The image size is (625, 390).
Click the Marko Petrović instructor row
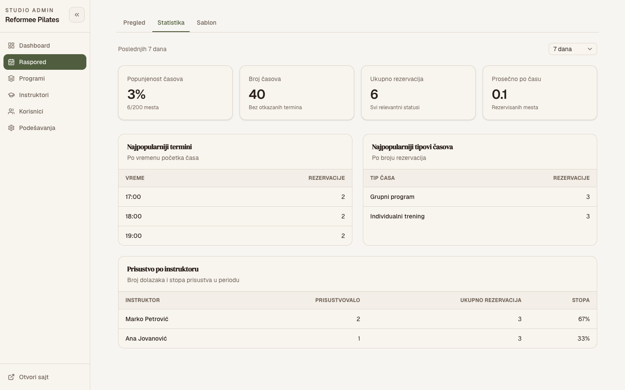(358, 319)
